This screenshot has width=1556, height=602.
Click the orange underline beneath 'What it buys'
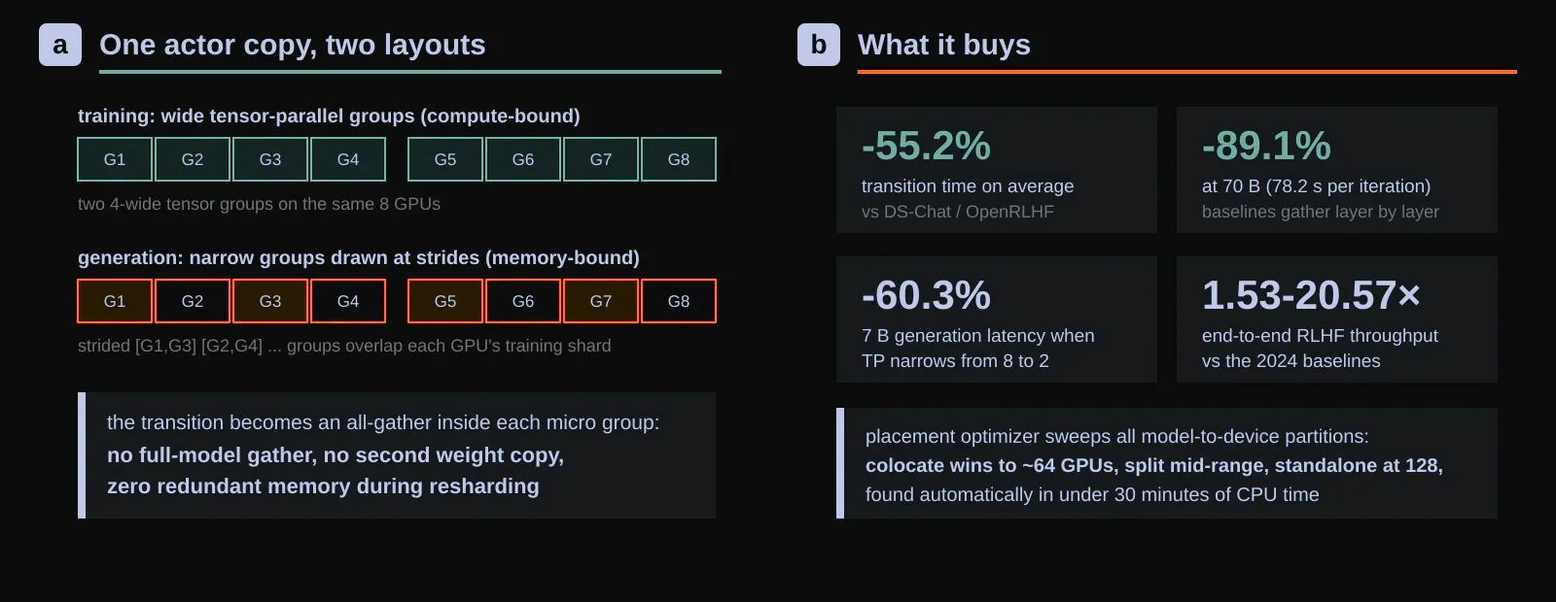tap(1187, 72)
